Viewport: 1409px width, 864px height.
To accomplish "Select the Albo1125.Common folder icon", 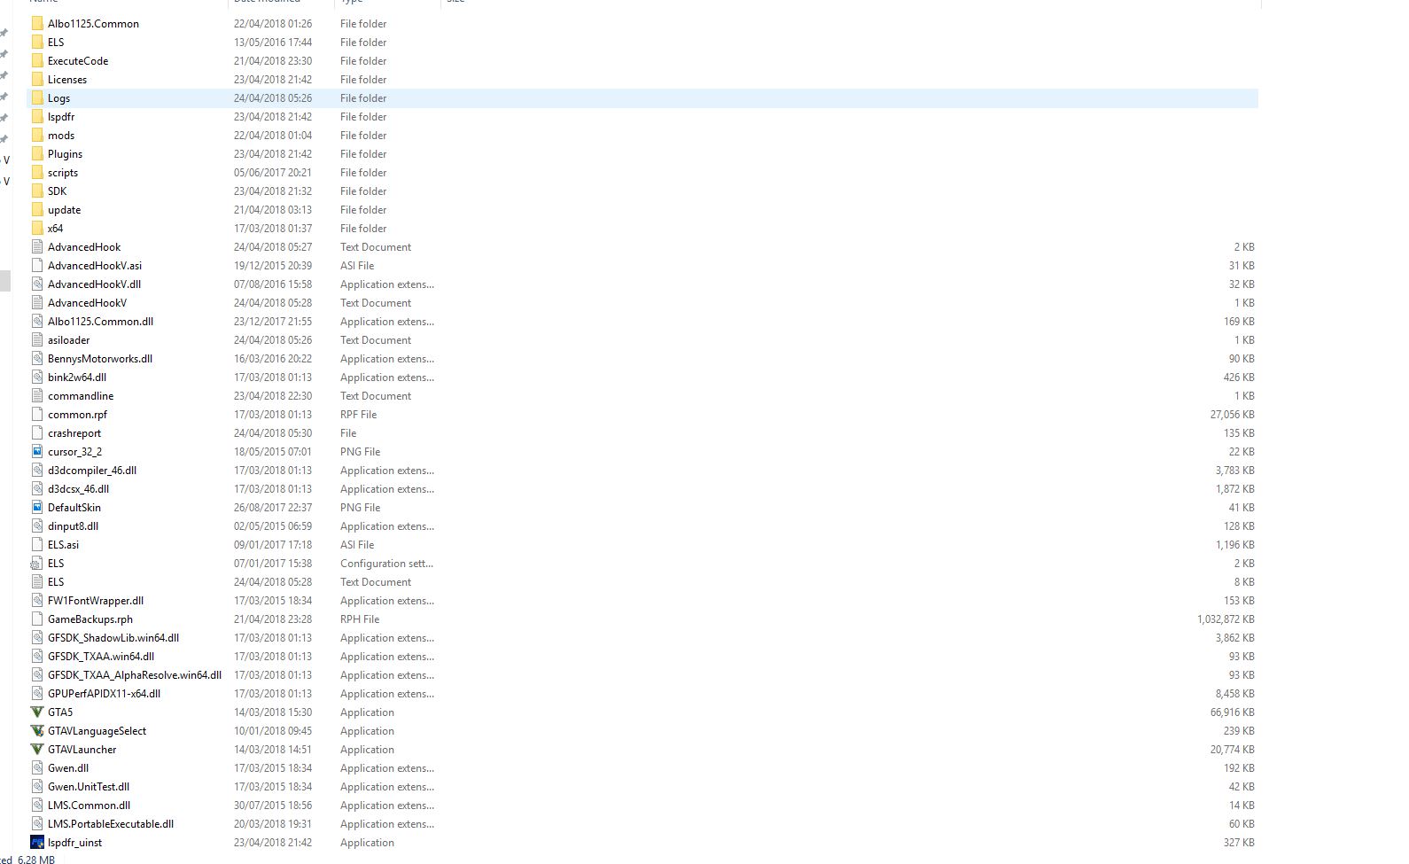I will click(x=37, y=23).
